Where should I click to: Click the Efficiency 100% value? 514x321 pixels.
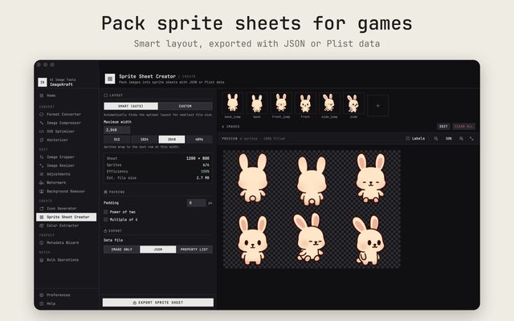tap(205, 171)
